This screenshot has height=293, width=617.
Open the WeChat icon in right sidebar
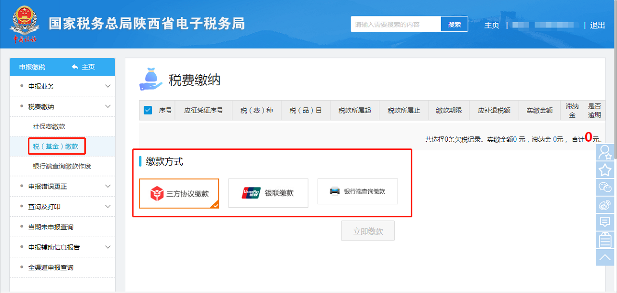pos(605,187)
